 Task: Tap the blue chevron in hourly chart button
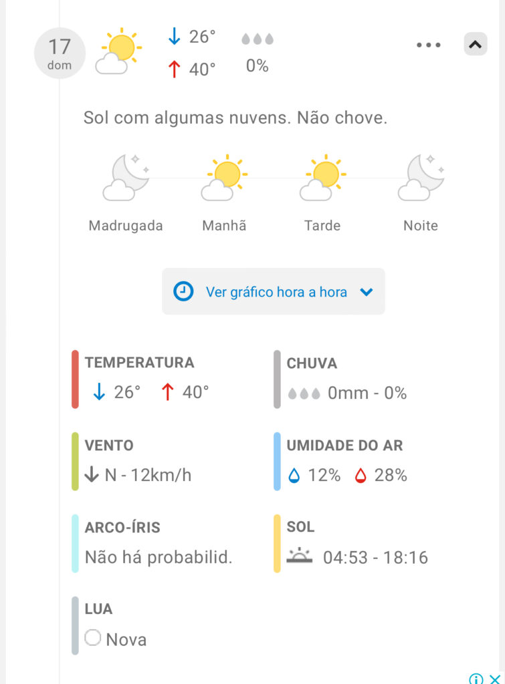[366, 292]
